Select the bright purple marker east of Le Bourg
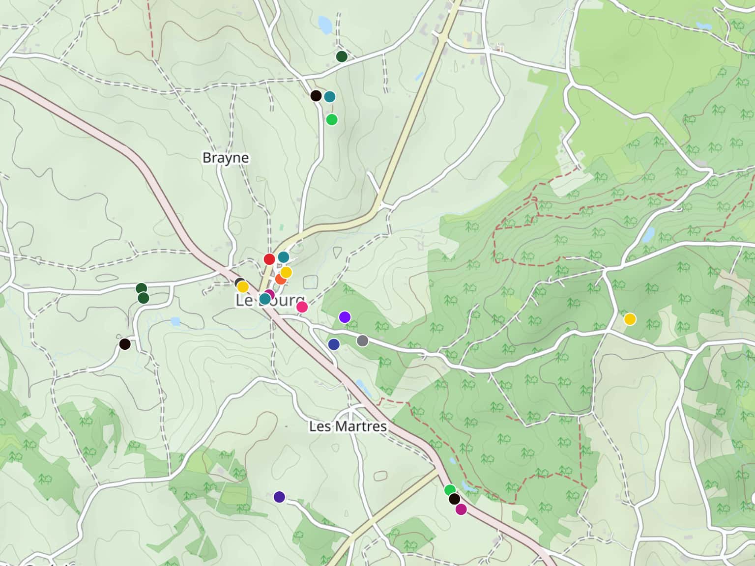Image resolution: width=755 pixels, height=566 pixels. (345, 317)
